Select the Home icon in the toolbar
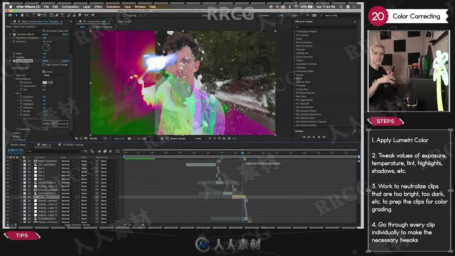 coord(10,15)
